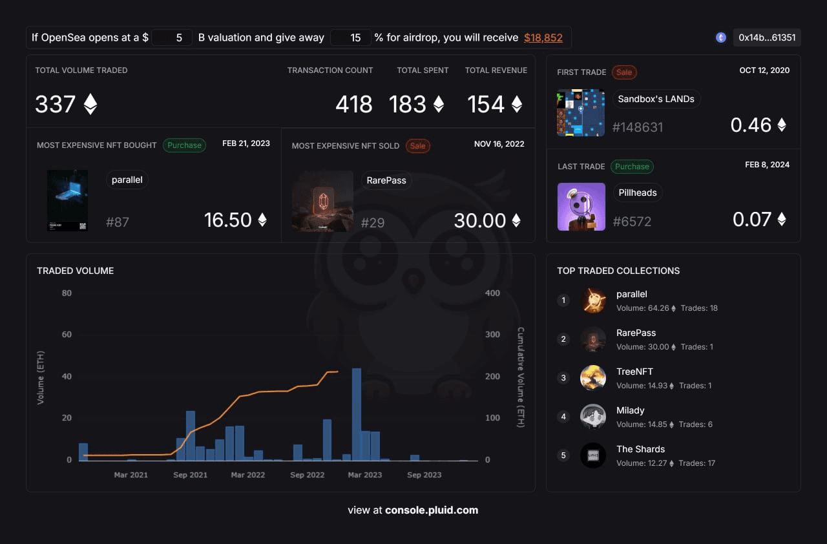Click the ETH icon next to 30.00
The width and height of the screenshot is (827, 544).
tap(516, 220)
